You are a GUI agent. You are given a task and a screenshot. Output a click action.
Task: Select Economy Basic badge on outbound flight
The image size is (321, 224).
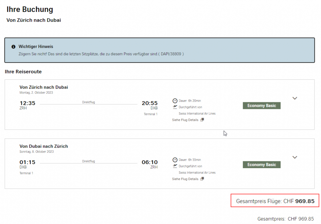point(261,106)
